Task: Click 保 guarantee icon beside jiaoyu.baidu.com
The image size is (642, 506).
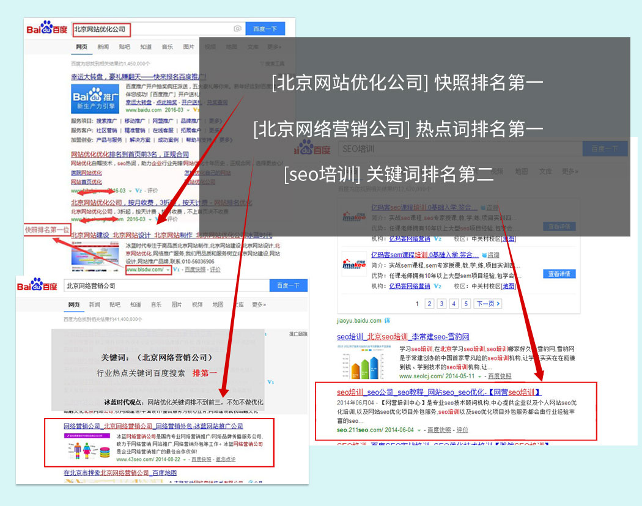Action: click(387, 321)
